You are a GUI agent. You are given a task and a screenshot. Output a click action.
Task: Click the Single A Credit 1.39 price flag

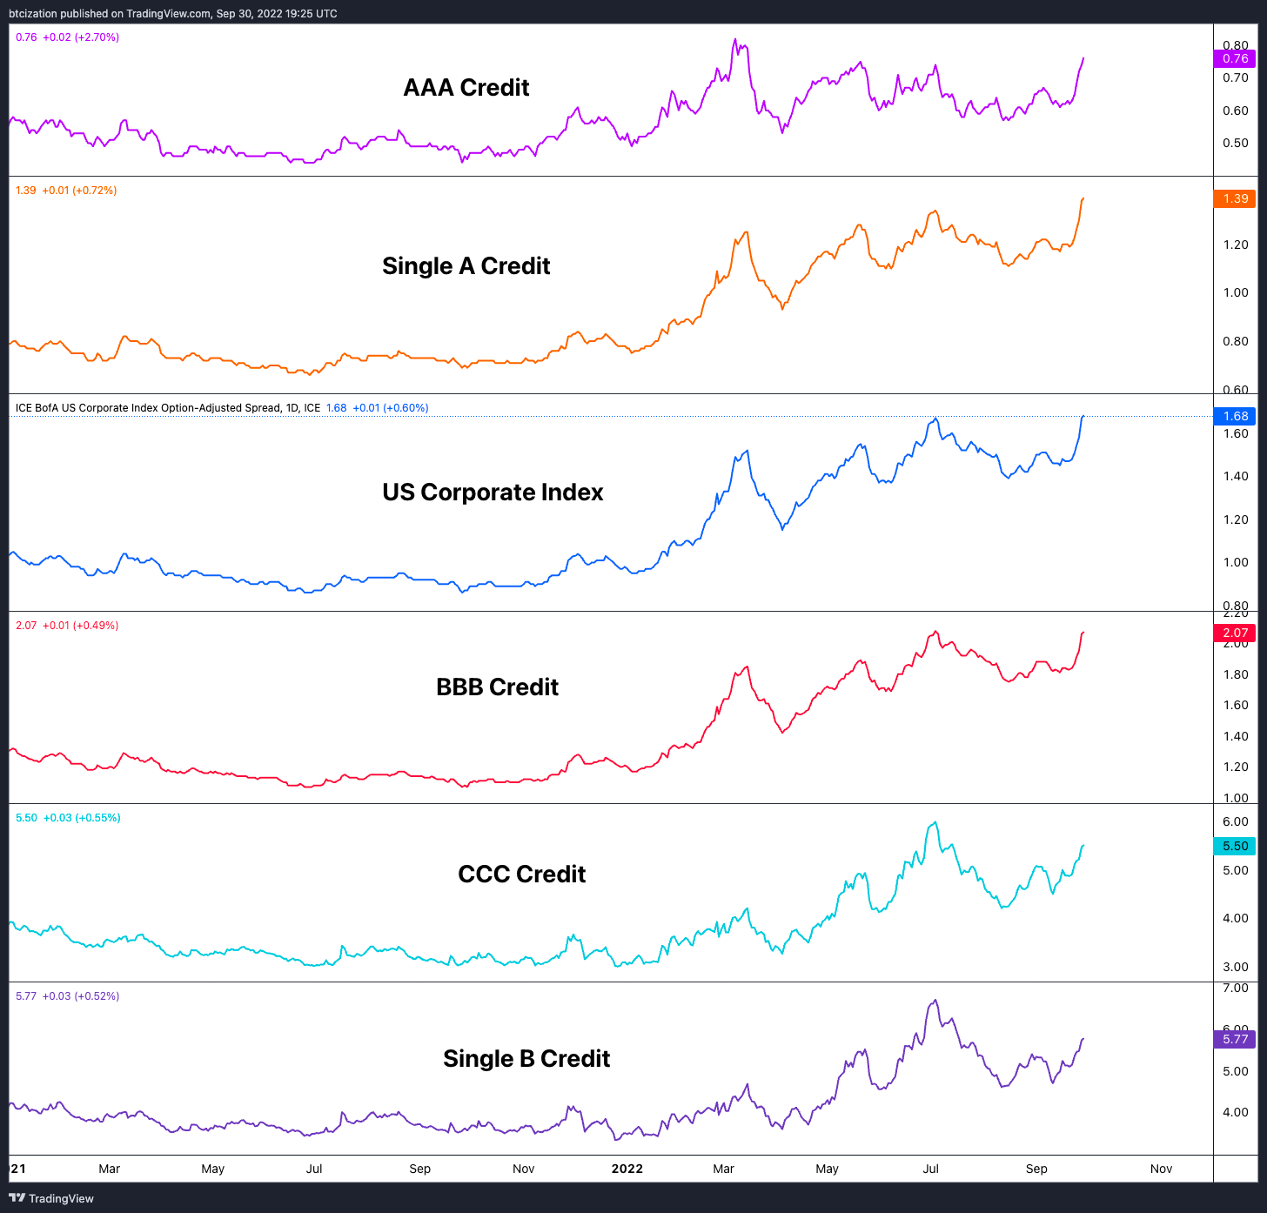[x=1234, y=199]
